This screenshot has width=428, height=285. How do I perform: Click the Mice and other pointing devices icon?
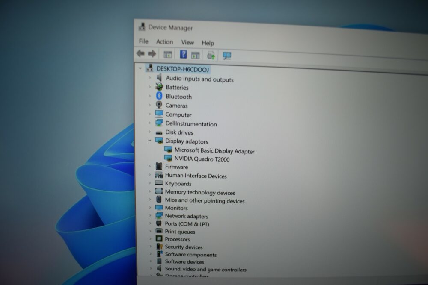(159, 199)
